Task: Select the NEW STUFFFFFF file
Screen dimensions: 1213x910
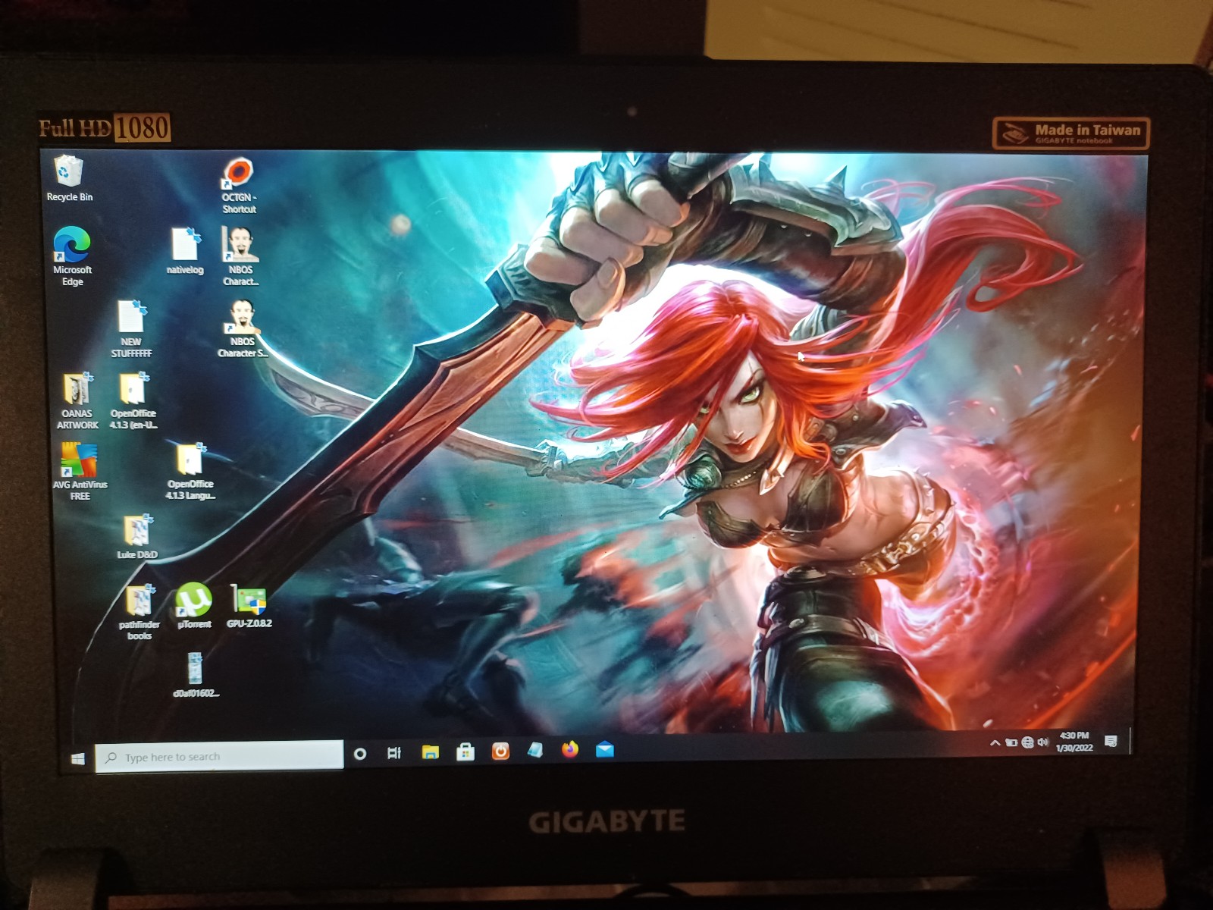Action: (131, 328)
